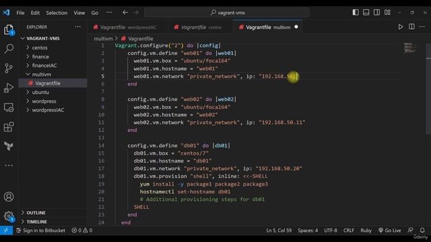Click Sign in to Bitbucket
Screen dimensions: 431x242
point(41,231)
